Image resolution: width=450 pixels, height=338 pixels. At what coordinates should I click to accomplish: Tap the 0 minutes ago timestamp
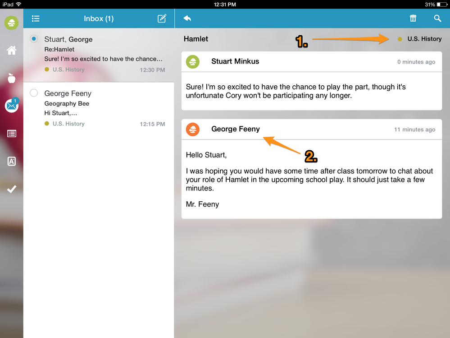tap(416, 62)
